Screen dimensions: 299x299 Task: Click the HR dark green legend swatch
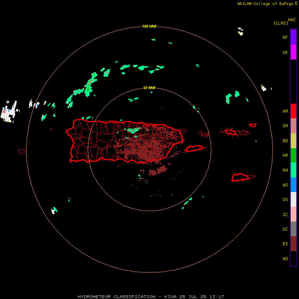(293, 155)
